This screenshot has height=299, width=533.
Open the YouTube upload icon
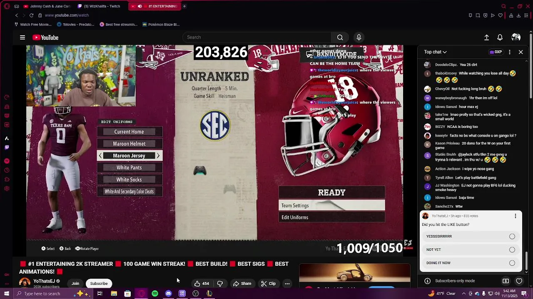486,37
